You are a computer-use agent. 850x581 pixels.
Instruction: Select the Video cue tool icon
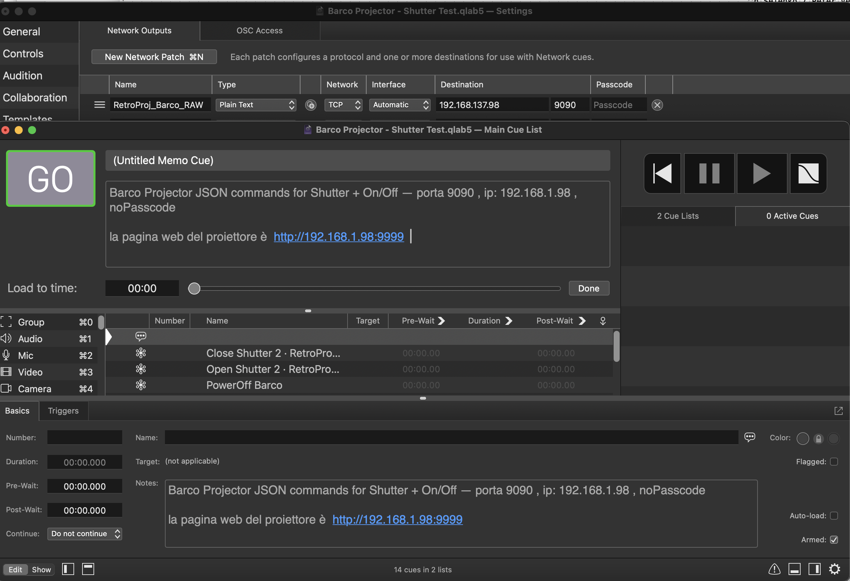[x=6, y=372]
